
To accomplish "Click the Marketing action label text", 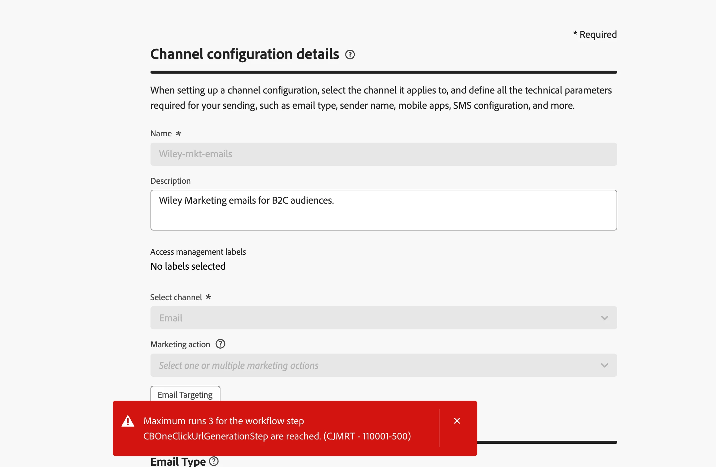I will coord(180,344).
